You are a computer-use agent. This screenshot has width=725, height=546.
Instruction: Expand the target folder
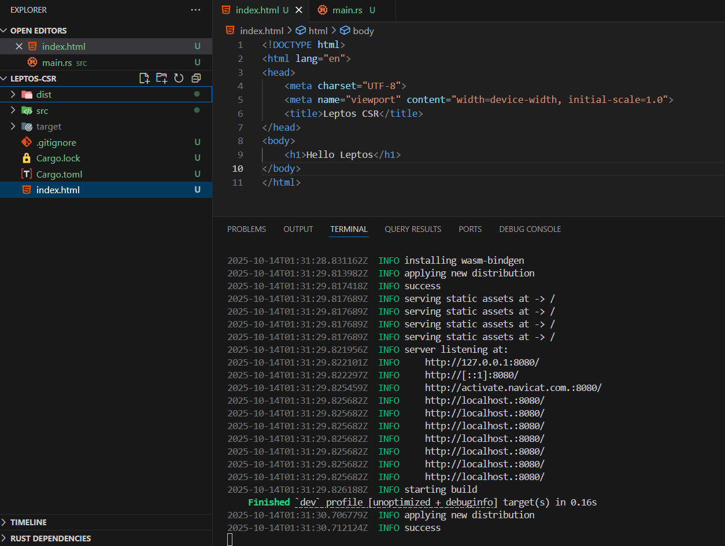13,126
